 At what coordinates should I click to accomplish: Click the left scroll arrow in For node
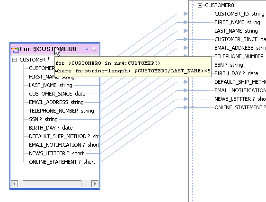click(x=14, y=184)
